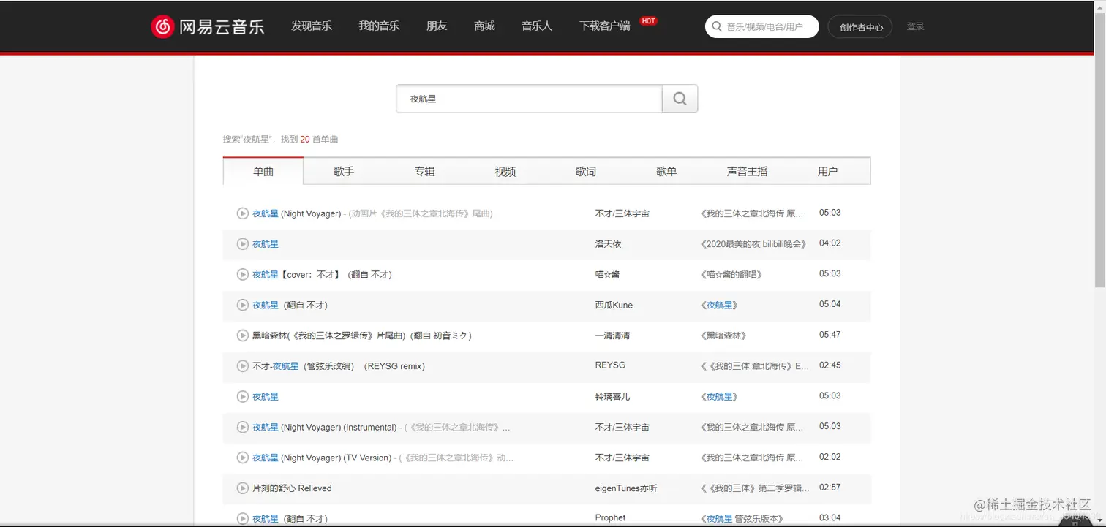Switch to the 用户 tab
Viewport: 1106px width, 527px height.
tap(828, 171)
